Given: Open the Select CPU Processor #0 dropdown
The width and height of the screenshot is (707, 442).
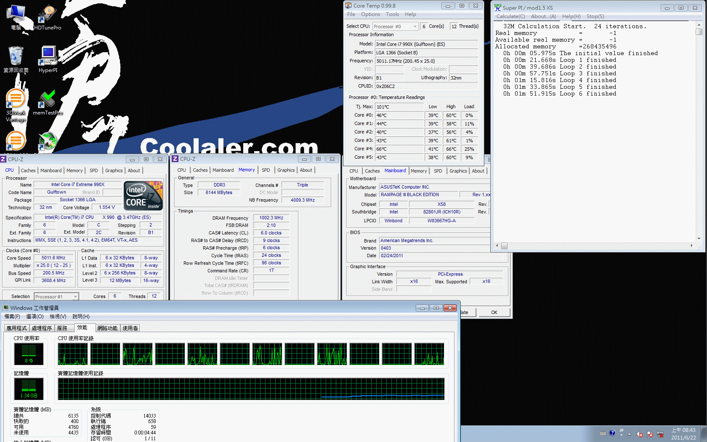Looking at the screenshot, I should pyautogui.click(x=395, y=26).
